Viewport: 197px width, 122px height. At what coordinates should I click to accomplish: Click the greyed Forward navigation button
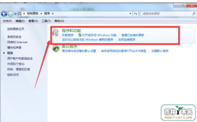11,14
